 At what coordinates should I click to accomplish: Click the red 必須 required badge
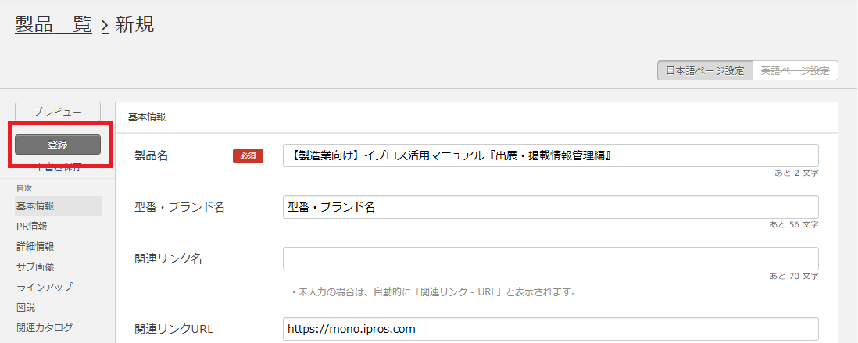click(x=248, y=156)
